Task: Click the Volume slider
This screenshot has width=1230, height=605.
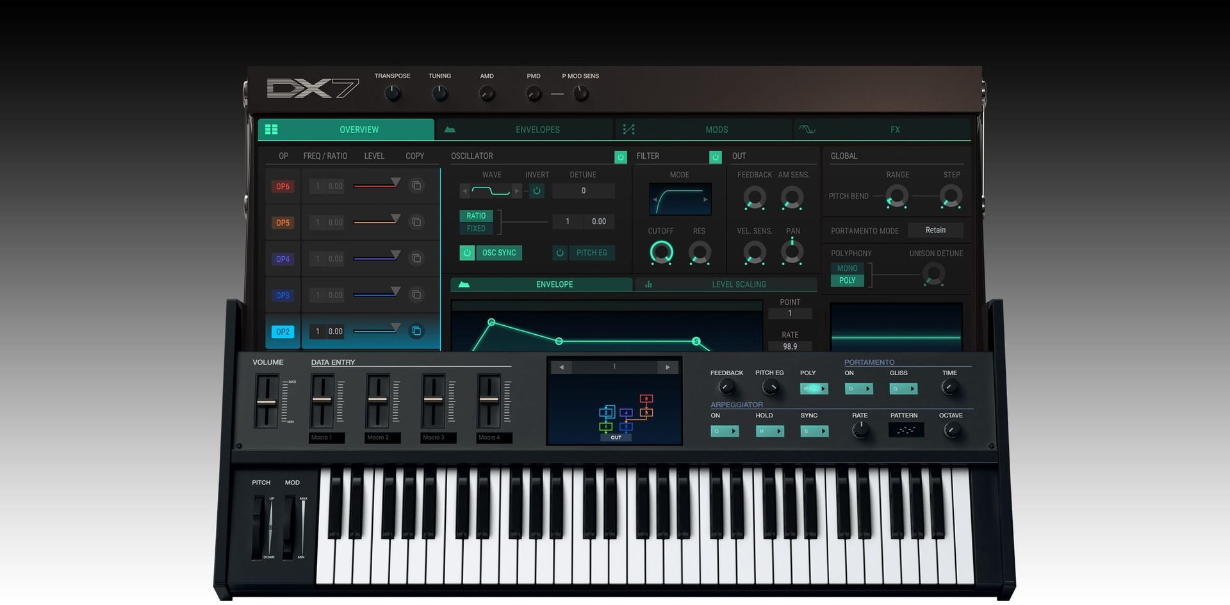Action: click(266, 402)
